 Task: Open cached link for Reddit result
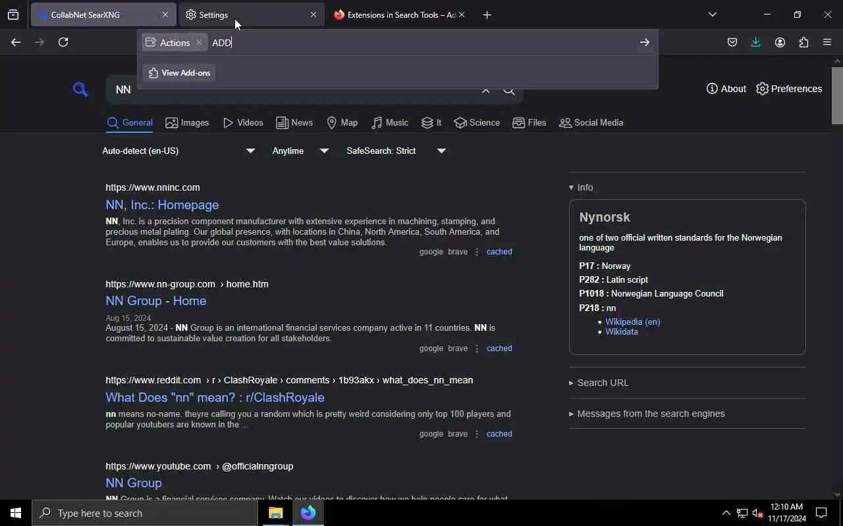499,434
